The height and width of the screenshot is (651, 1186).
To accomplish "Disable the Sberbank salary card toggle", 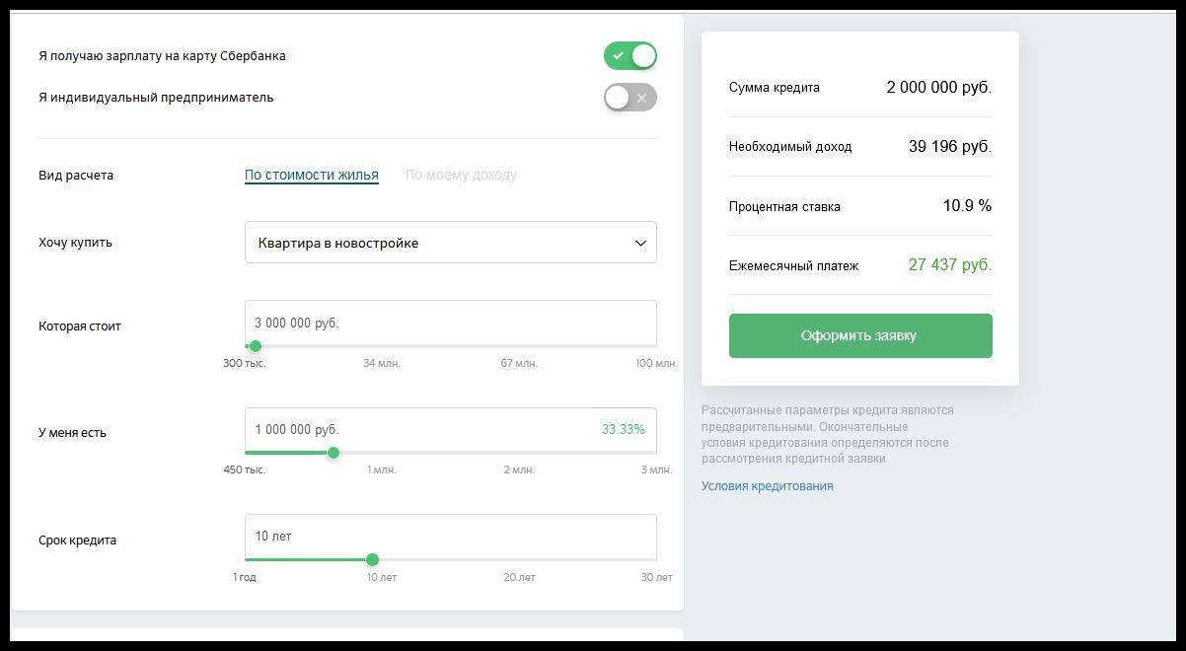I will point(630,56).
